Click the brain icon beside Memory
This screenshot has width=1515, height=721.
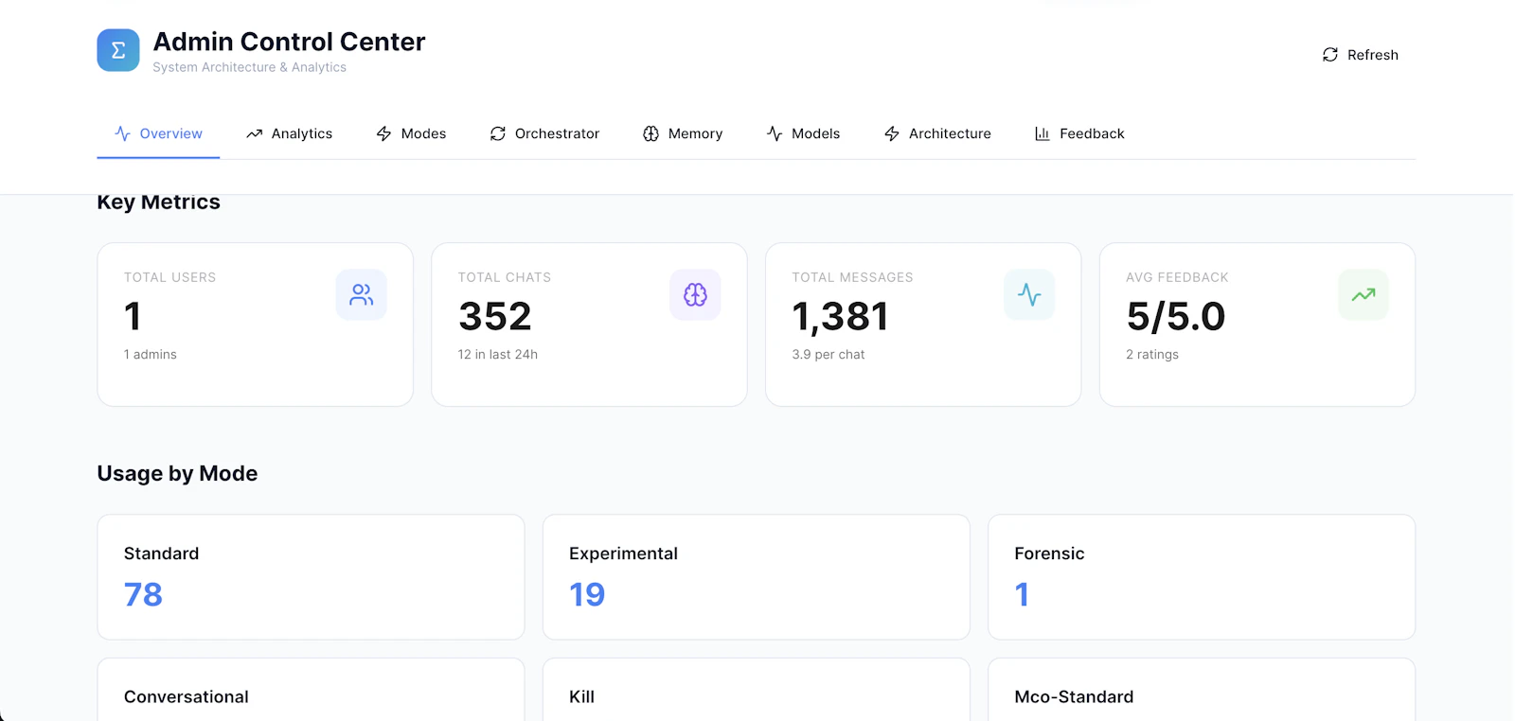pos(651,133)
